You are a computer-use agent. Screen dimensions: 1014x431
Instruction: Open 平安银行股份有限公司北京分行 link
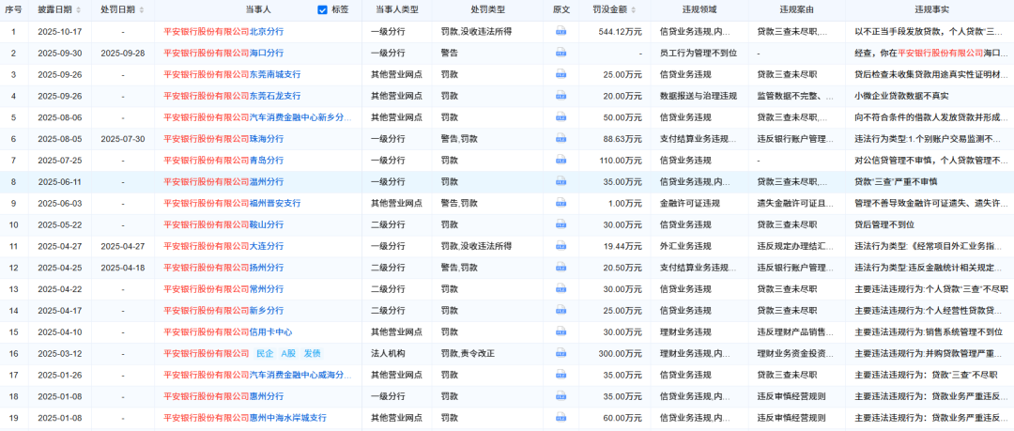click(223, 32)
